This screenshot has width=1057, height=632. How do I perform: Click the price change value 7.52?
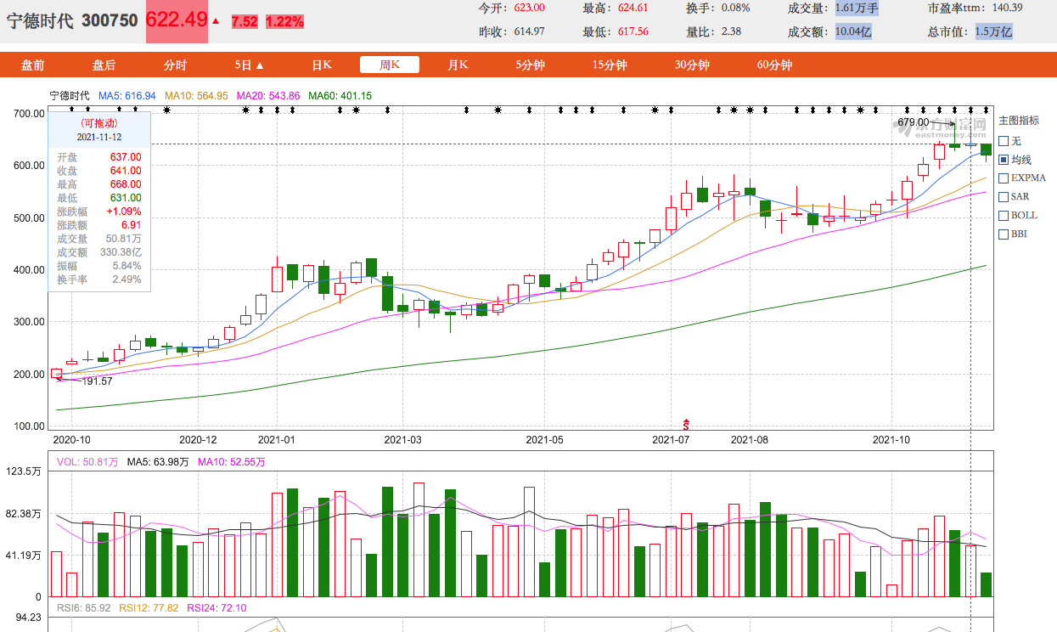[x=245, y=22]
